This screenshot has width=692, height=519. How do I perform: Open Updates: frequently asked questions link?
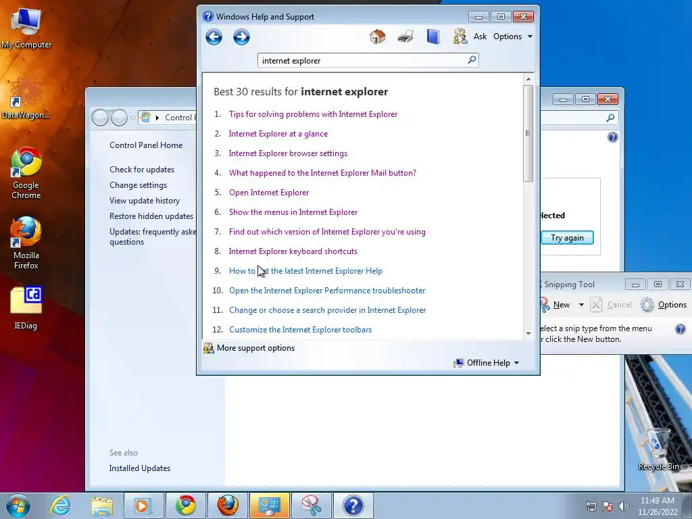coord(153,237)
